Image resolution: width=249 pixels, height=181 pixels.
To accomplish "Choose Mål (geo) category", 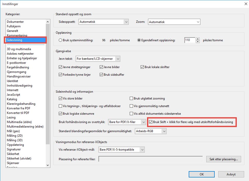I will point(13,131).
